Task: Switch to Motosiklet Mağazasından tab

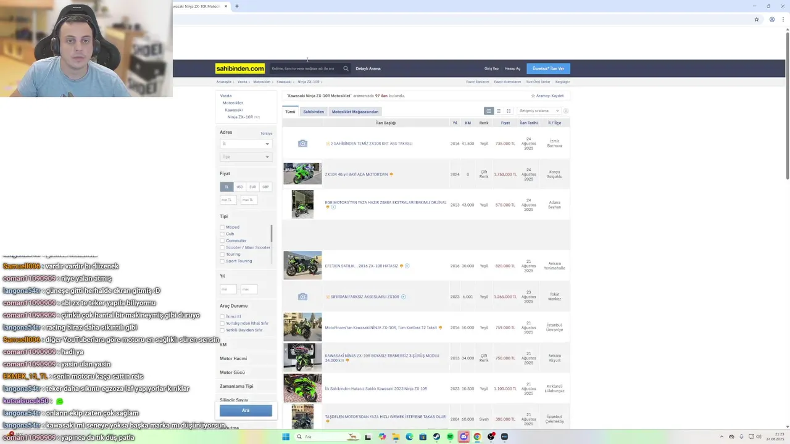Action: [x=355, y=112]
